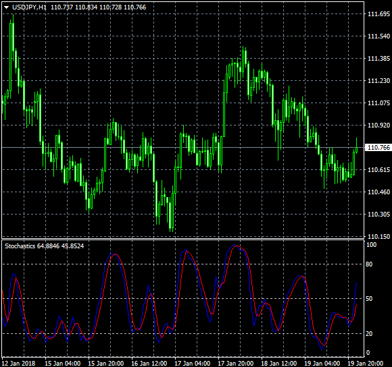The image size is (392, 367).
Task: Click the stochastic level 50 scale label
Action: click(369, 299)
